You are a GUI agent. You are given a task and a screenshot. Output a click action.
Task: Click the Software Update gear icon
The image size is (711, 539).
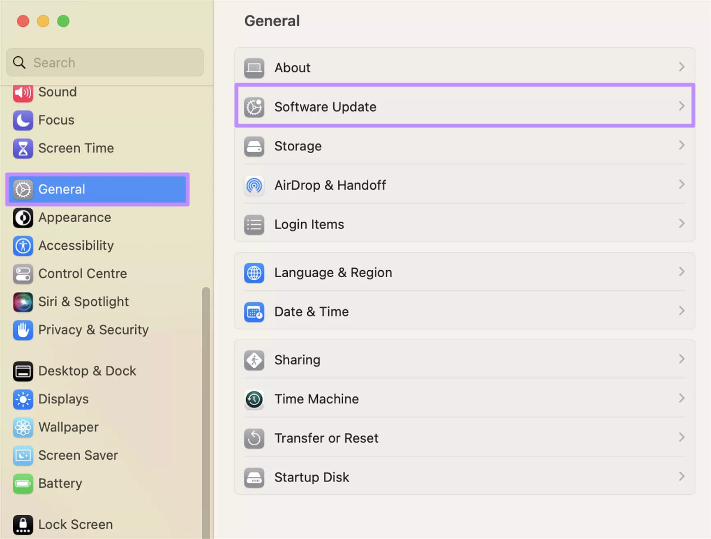coord(254,107)
